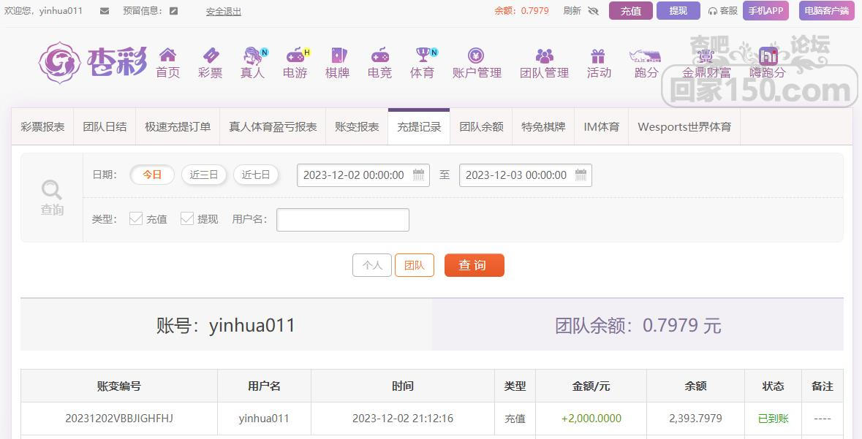Screen dimensions: 862x439
Task: Toggle the 提现 type checkbox
Action: 187,218
